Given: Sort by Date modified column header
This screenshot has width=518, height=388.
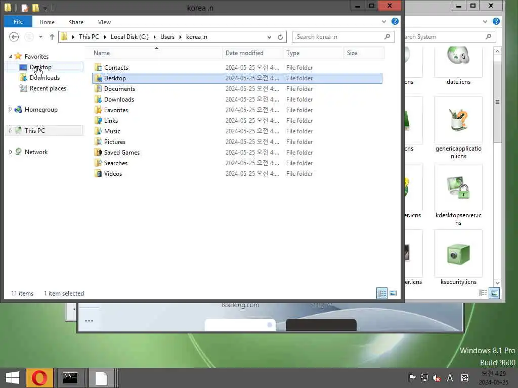Looking at the screenshot, I should pos(253,53).
